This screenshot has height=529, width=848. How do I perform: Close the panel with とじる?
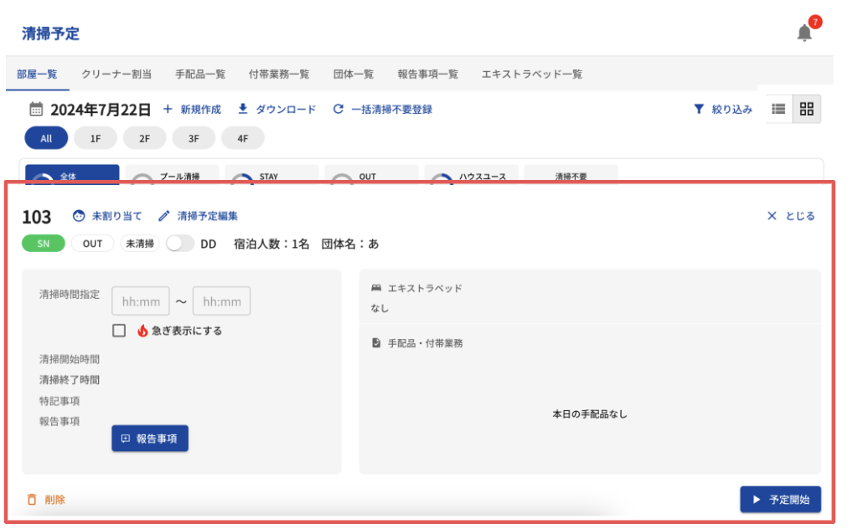click(x=791, y=216)
